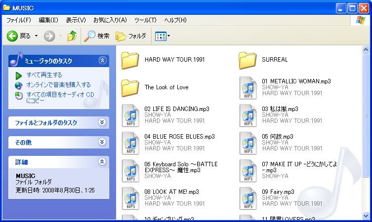Viewport: 372px width, 222px height.
Task: Click the MUSIC folder icon in title bar
Action: pos(6,8)
